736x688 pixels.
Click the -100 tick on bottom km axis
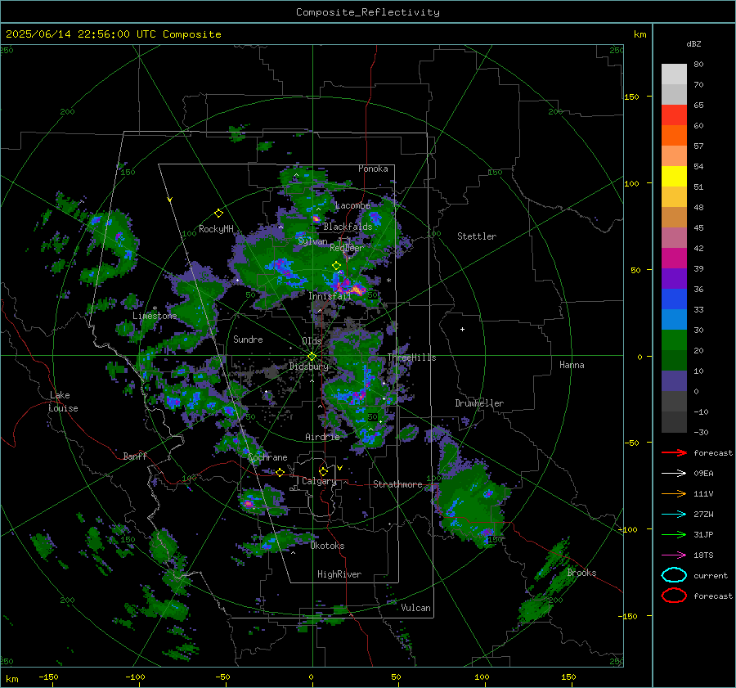[x=135, y=677]
